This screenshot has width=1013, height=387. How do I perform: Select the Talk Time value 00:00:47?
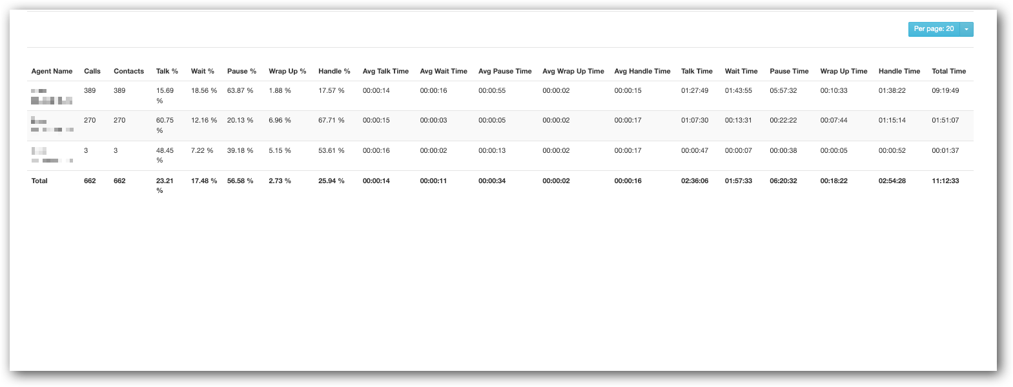pyautogui.click(x=695, y=151)
